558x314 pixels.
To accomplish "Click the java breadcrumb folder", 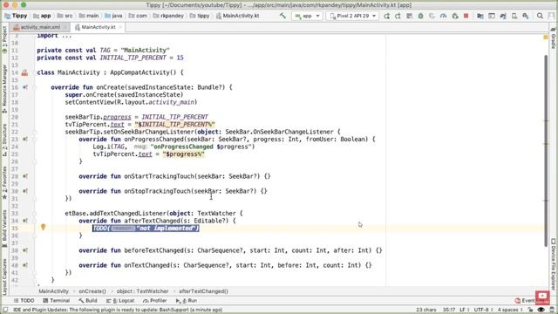I will coord(113,16).
